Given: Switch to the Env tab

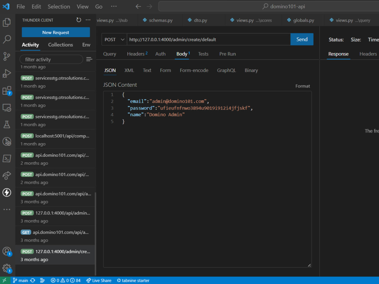Looking at the screenshot, I should pos(86,45).
